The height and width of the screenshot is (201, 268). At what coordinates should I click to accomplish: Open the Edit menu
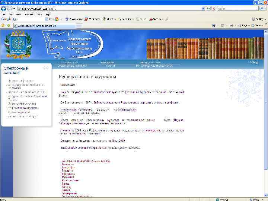pos(10,15)
